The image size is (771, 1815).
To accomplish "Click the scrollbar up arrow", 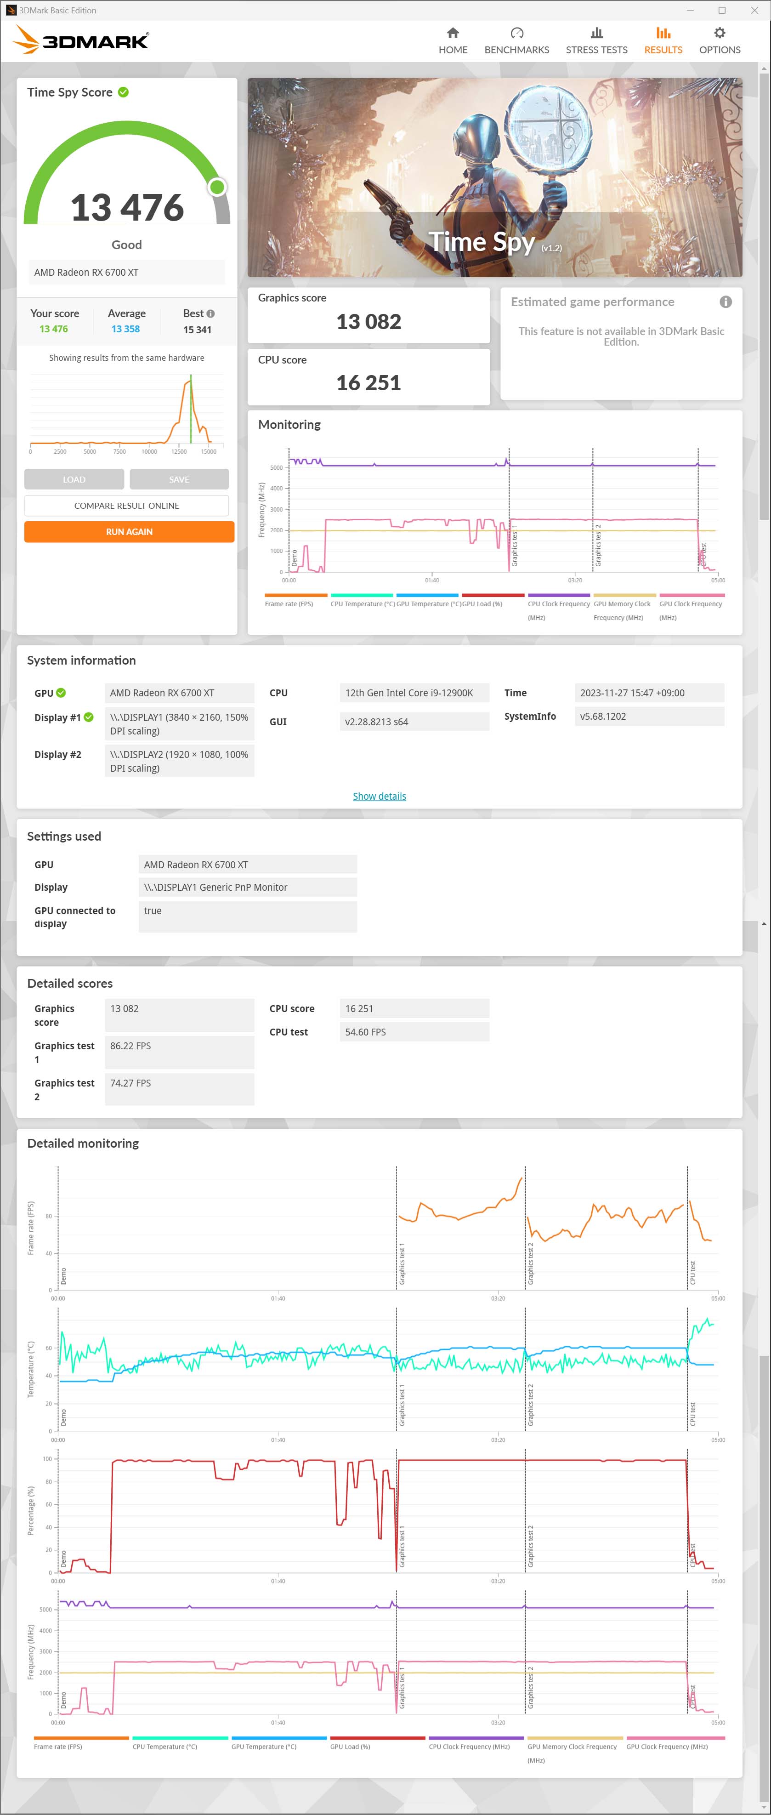I will [x=763, y=68].
